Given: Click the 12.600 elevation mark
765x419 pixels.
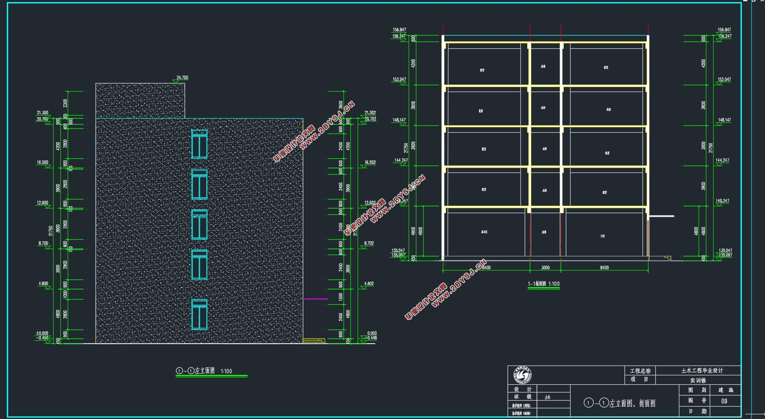Looking at the screenshot, I should click(42, 203).
